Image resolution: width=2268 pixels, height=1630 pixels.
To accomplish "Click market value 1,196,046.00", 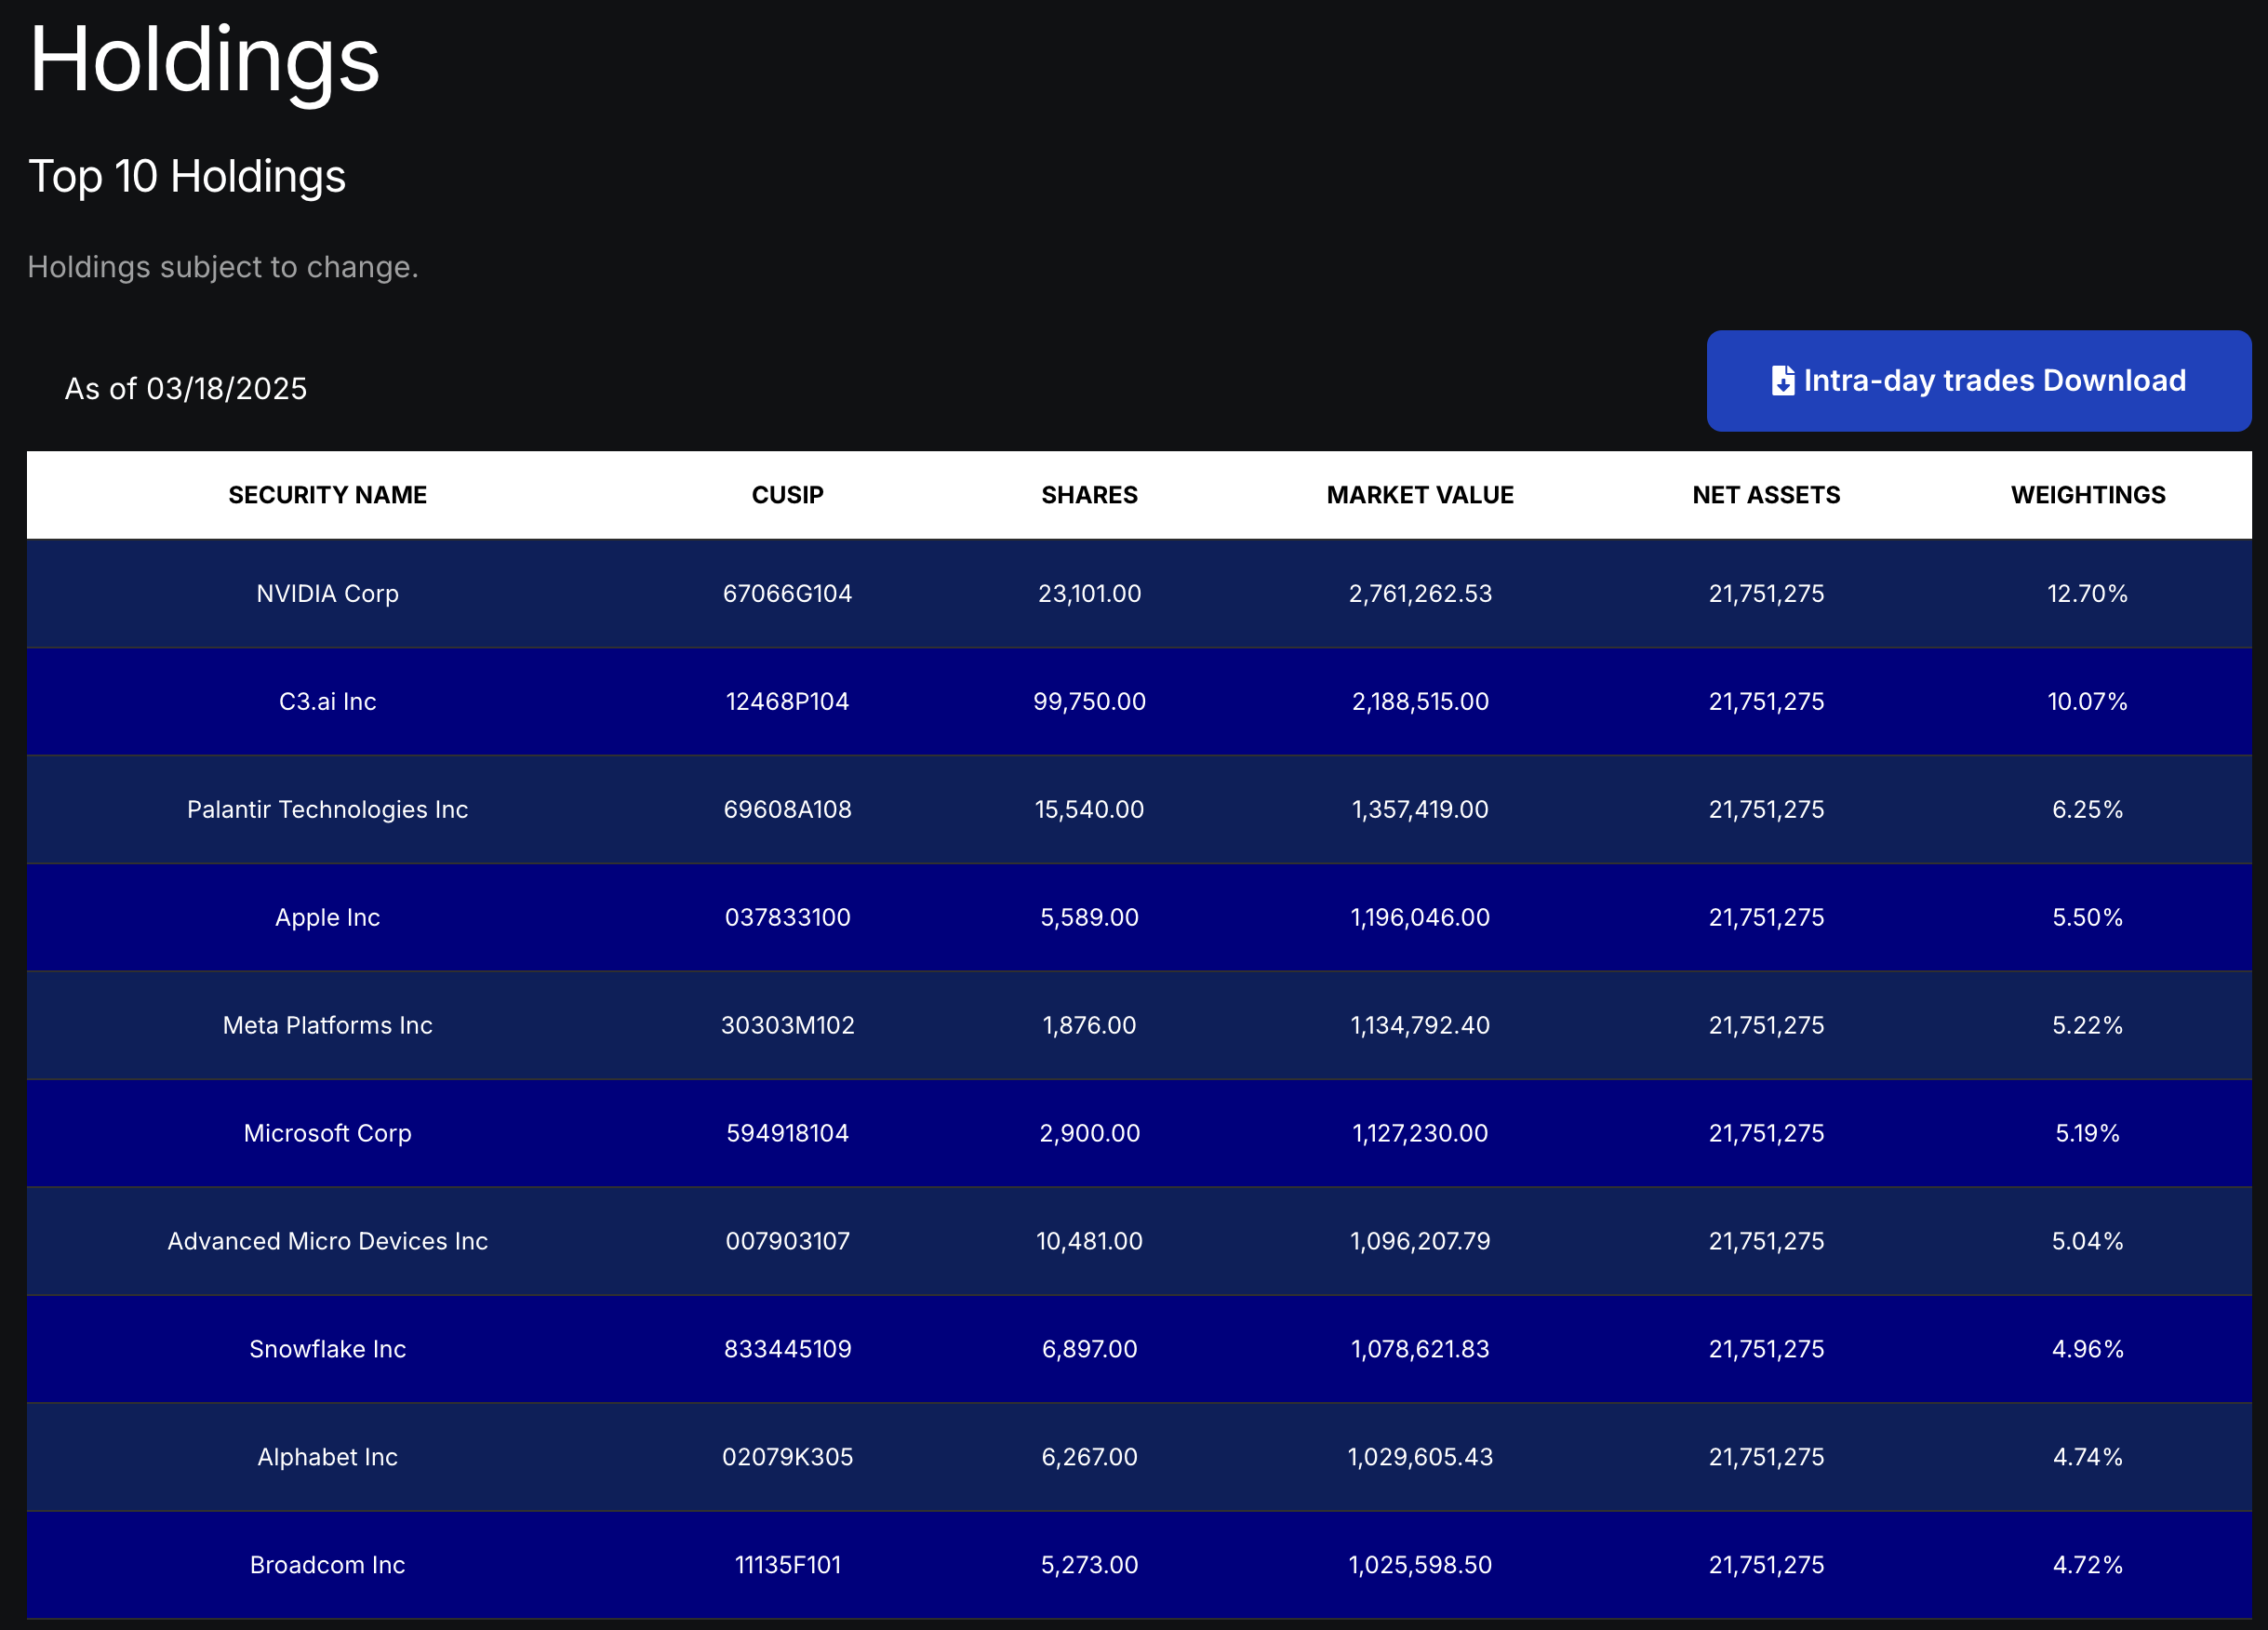I will (x=1420, y=918).
